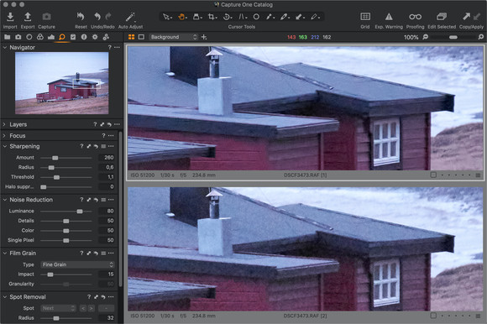Toggle the color tag box of DSCF3473.RAF [1]

[433, 175]
